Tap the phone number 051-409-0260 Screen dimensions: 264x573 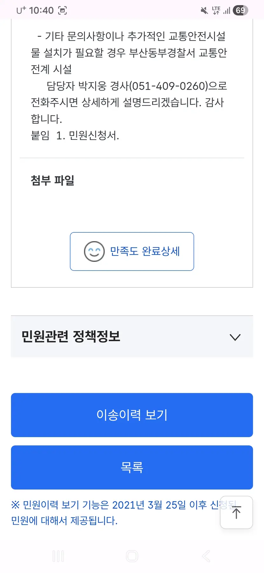pos(170,86)
